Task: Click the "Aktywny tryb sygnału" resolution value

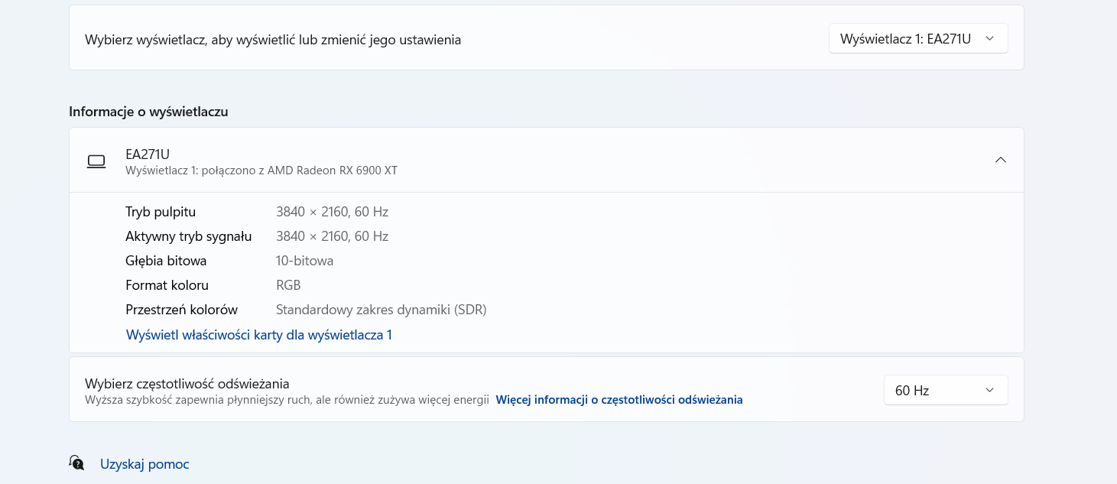Action: coord(332,236)
